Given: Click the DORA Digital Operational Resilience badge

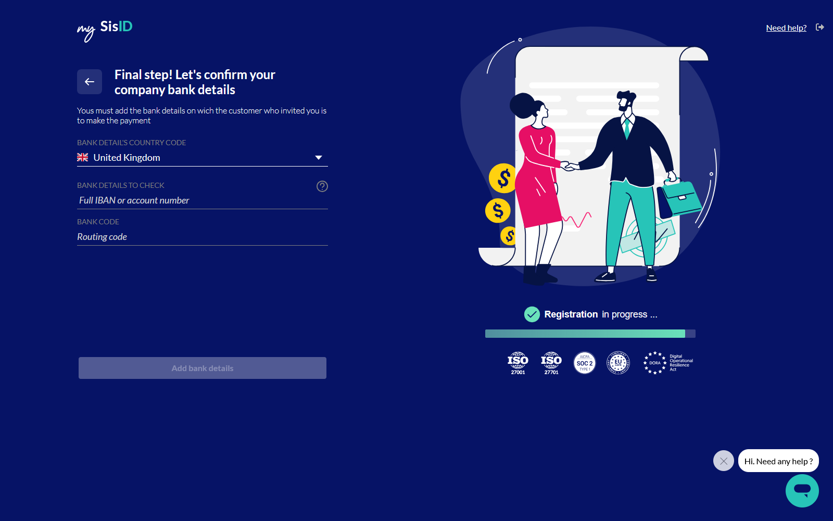Looking at the screenshot, I should (x=668, y=363).
